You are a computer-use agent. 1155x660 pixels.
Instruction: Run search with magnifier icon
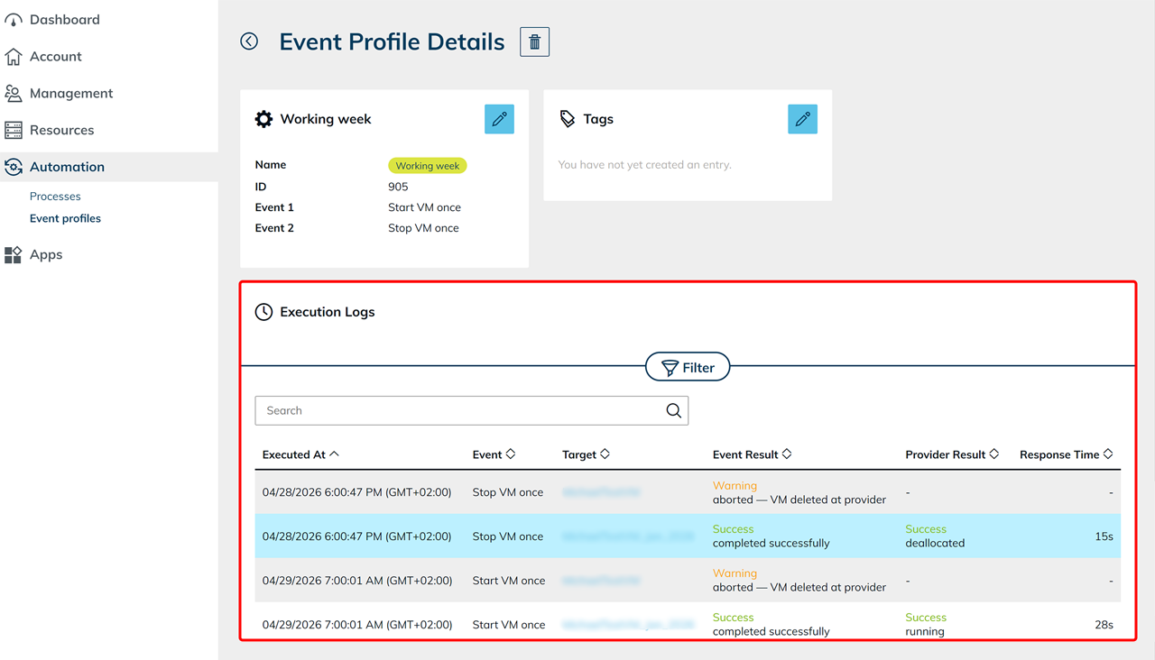tap(673, 410)
